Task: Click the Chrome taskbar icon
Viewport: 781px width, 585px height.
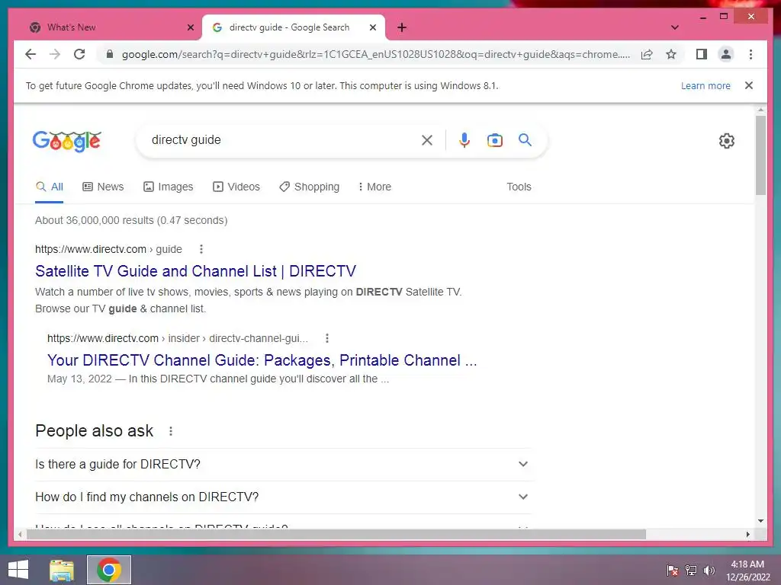Action: click(x=109, y=570)
